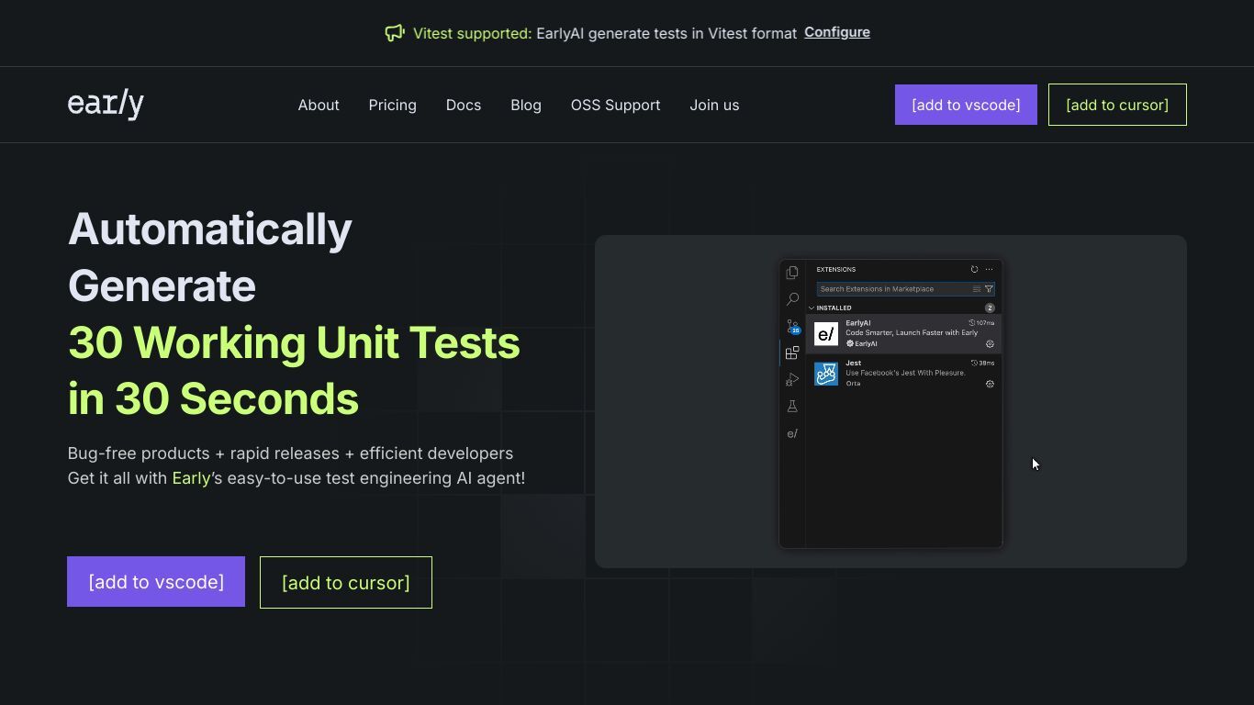The width and height of the screenshot is (1254, 705).
Task: Click the '30 Working Unit Tests' headline
Action: pos(294,342)
